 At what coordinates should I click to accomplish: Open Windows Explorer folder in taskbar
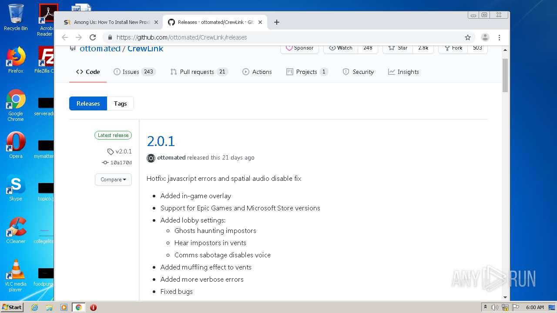[49, 307]
